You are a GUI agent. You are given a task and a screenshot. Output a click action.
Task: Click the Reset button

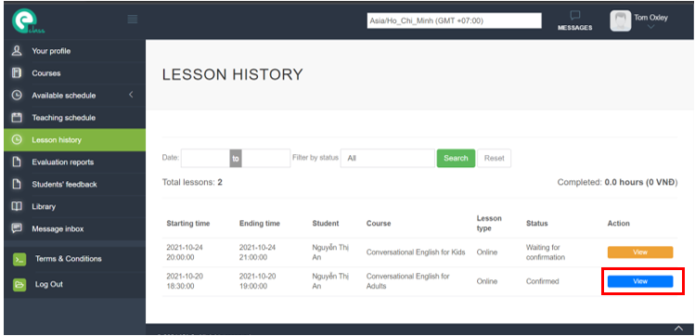point(495,158)
